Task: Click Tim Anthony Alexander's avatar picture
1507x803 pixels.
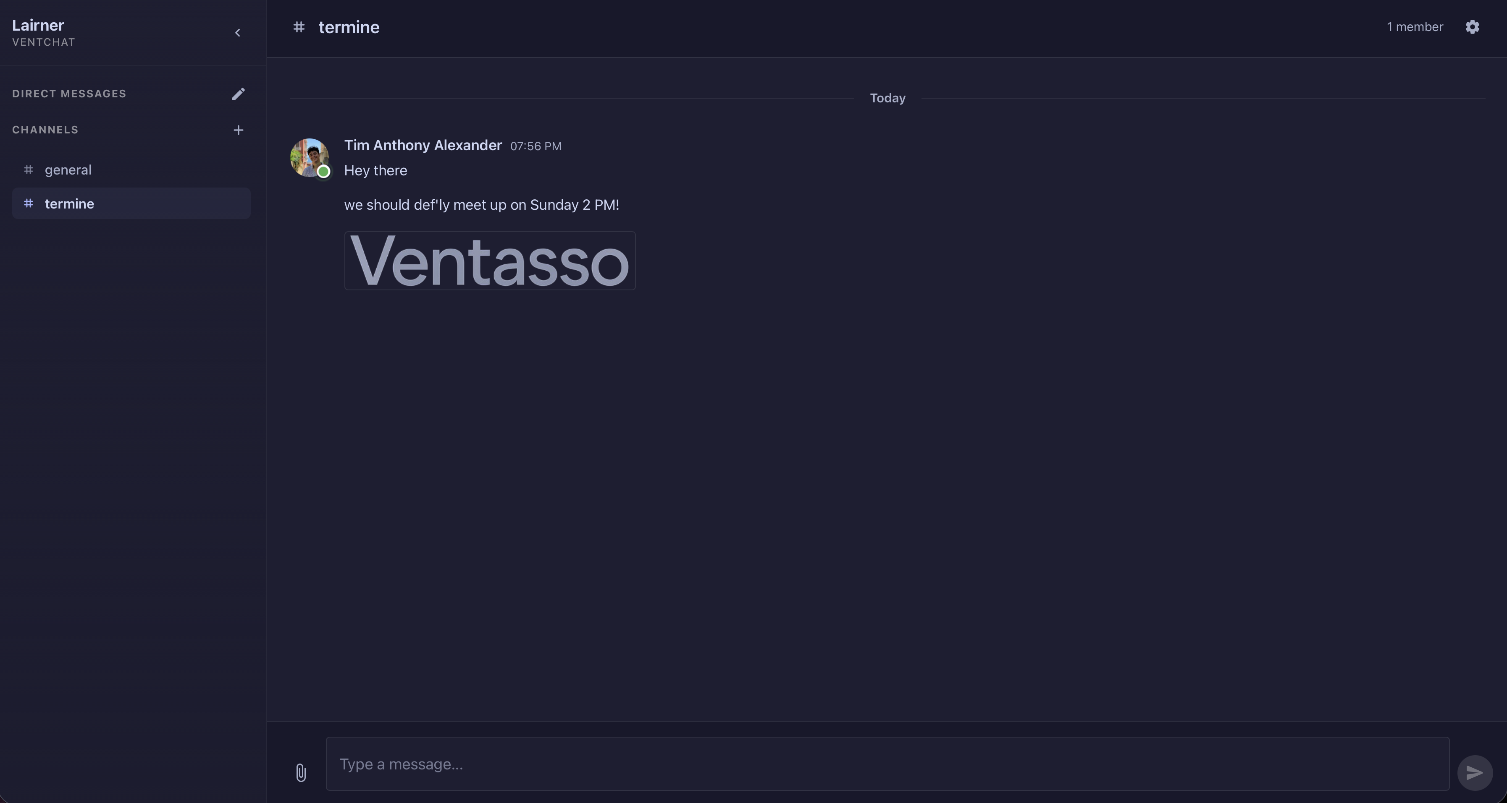Action: click(x=308, y=156)
